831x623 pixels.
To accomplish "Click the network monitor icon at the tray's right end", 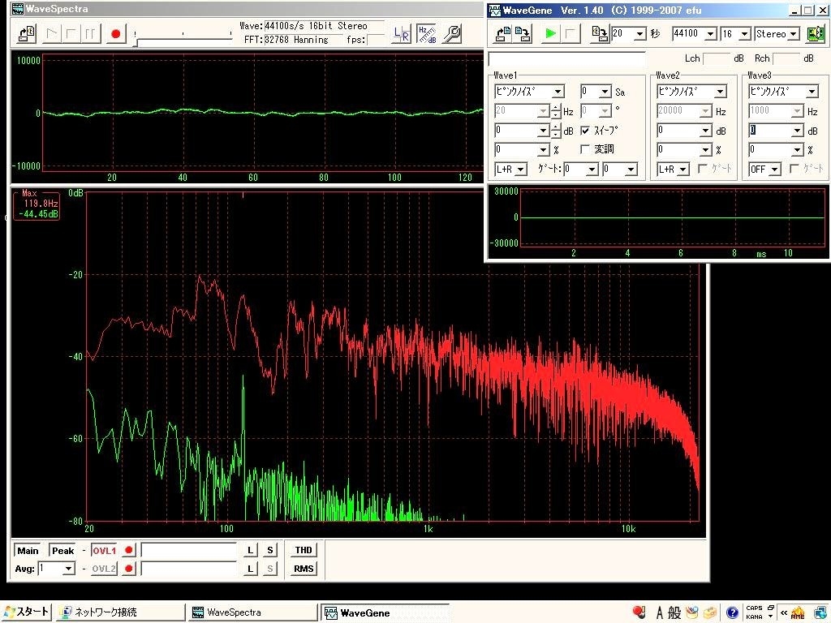I will coord(820,613).
